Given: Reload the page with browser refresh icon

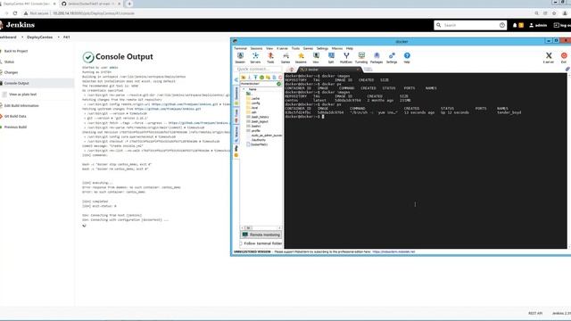Looking at the screenshot, I should (x=15, y=13).
